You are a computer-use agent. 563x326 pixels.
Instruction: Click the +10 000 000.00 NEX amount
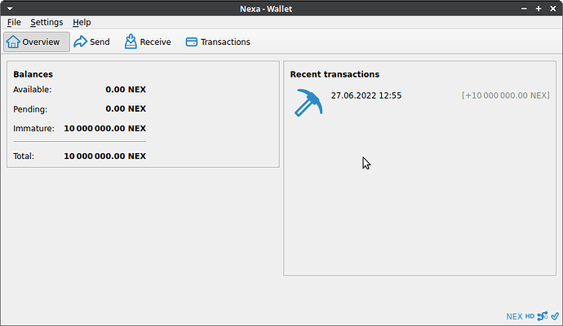pos(506,95)
